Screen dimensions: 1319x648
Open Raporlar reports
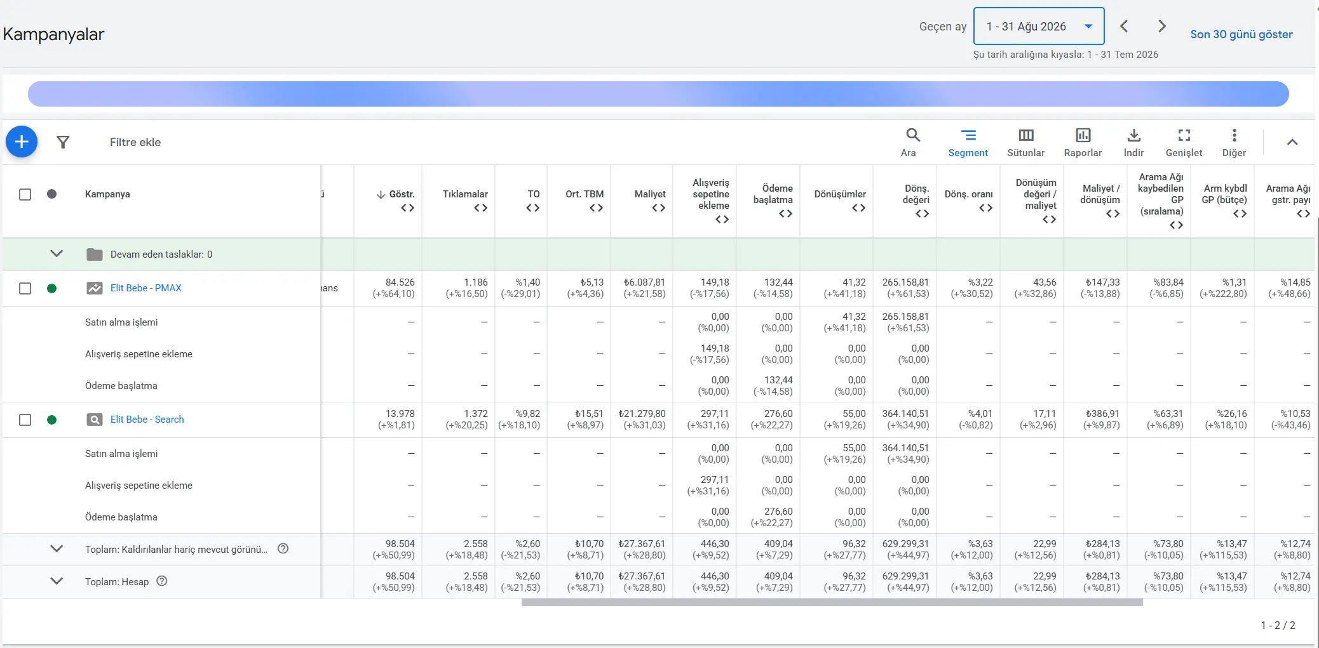coord(1083,142)
